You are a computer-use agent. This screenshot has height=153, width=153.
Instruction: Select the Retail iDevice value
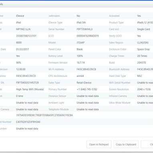(84, 83)
